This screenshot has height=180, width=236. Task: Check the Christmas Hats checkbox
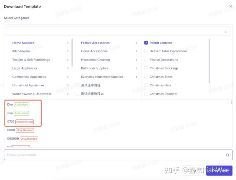(146, 85)
